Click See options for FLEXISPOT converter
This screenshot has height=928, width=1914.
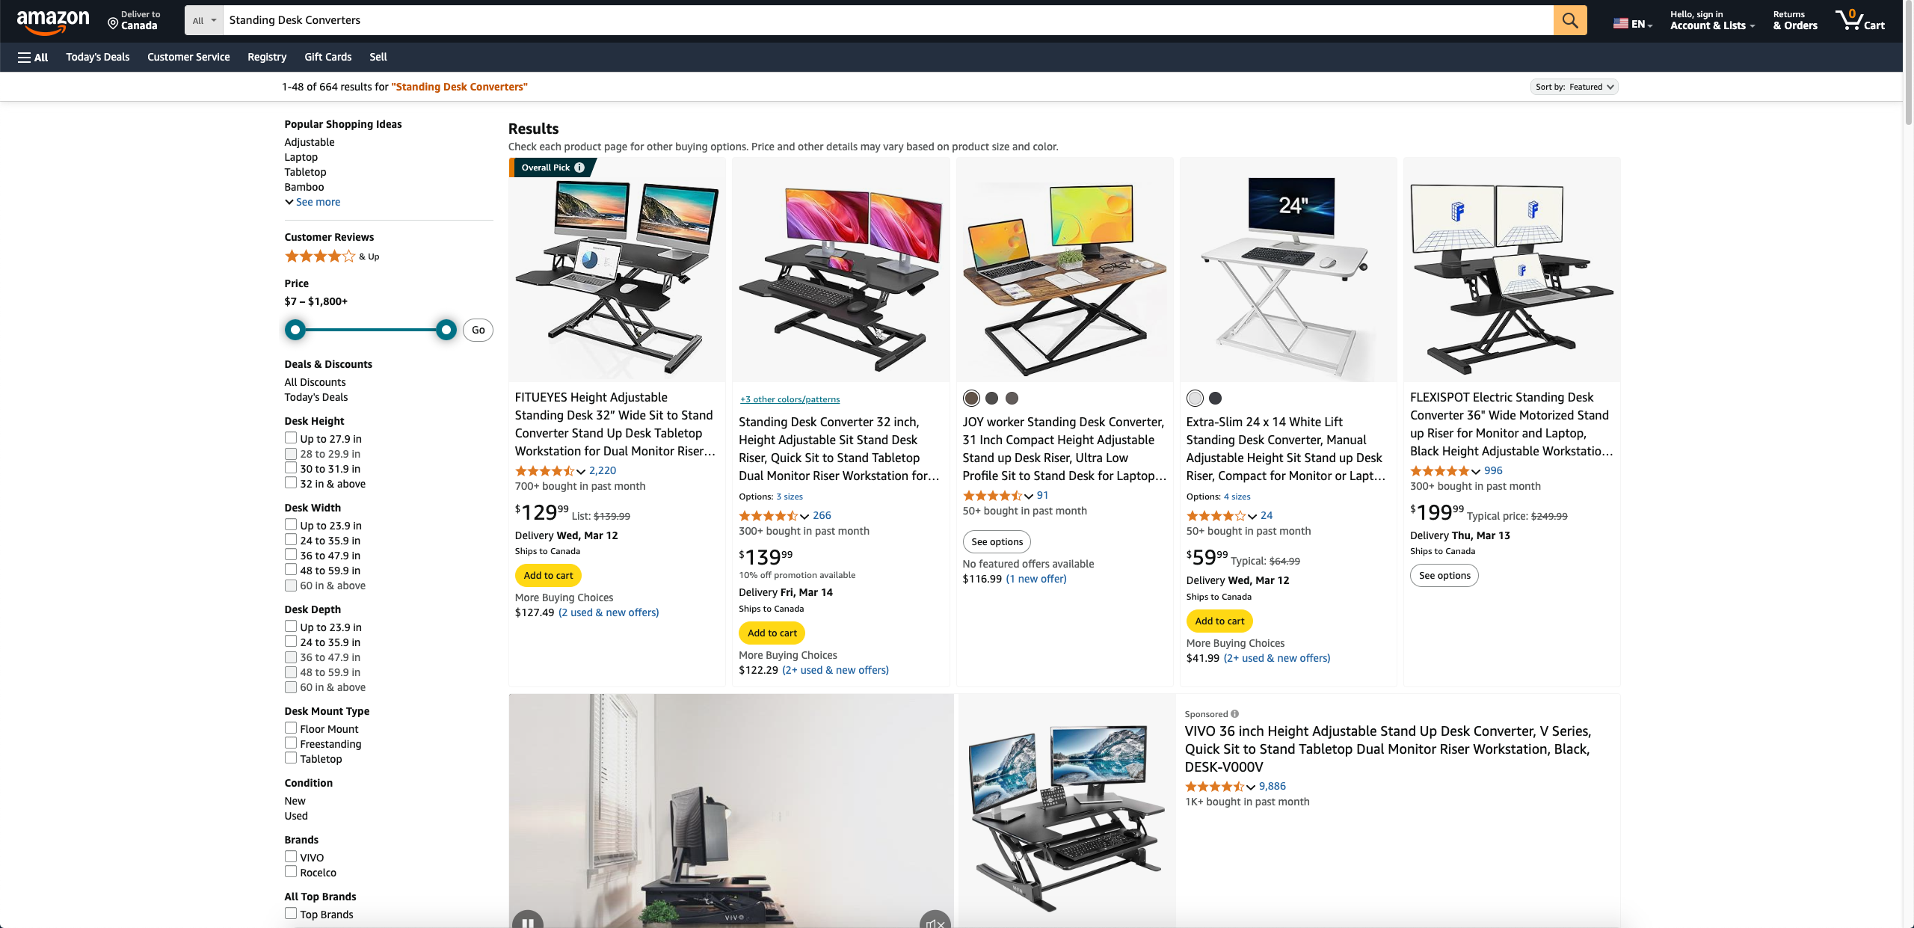coord(1444,575)
